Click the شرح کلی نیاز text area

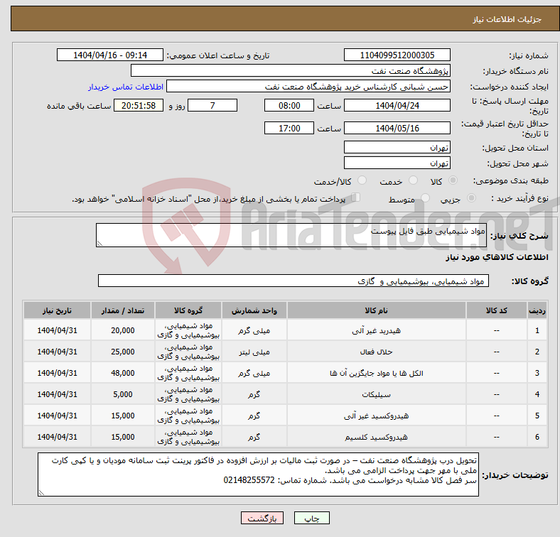[x=291, y=235]
